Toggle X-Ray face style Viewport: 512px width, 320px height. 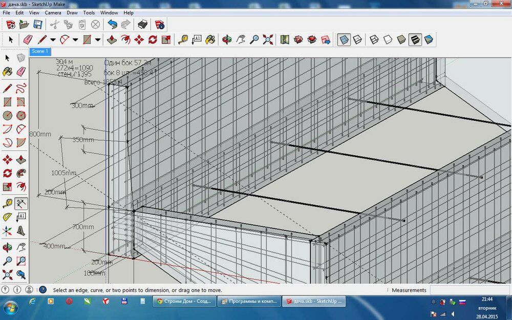point(344,39)
